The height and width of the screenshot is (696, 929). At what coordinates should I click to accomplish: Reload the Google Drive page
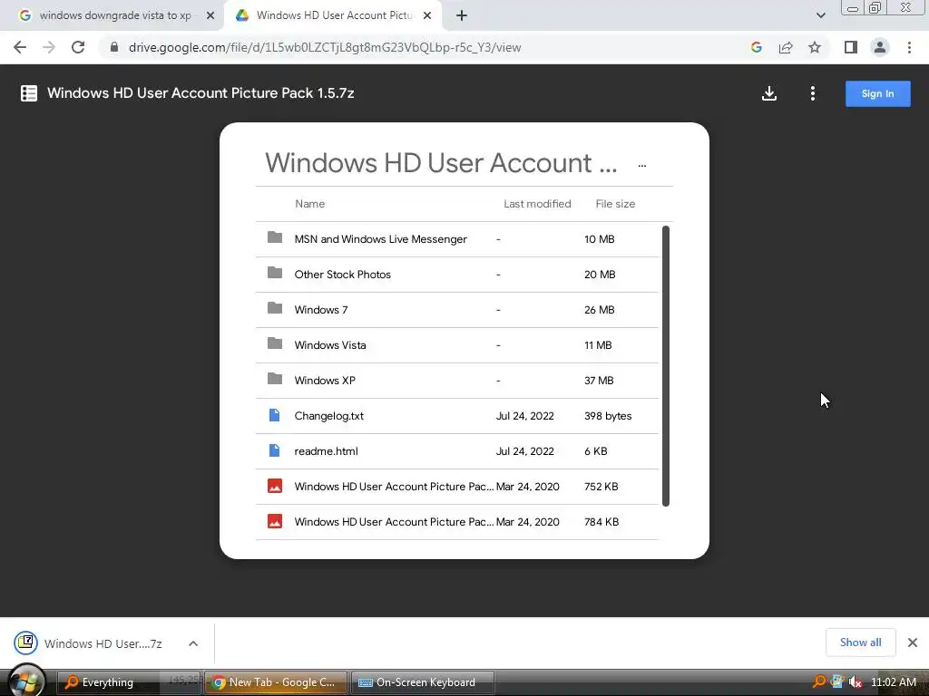tap(78, 47)
